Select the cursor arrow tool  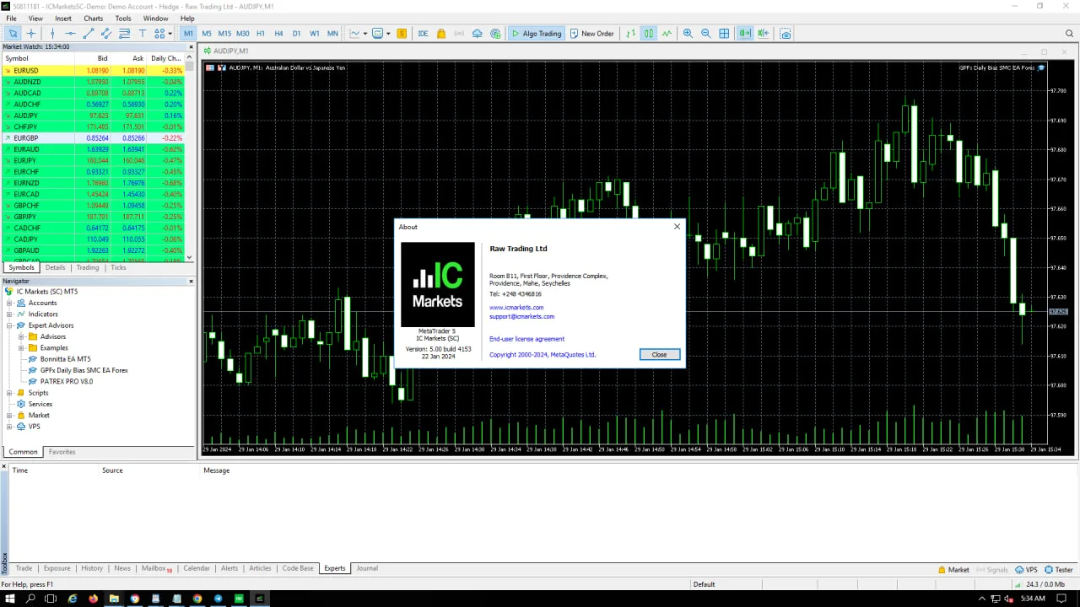[x=13, y=34]
